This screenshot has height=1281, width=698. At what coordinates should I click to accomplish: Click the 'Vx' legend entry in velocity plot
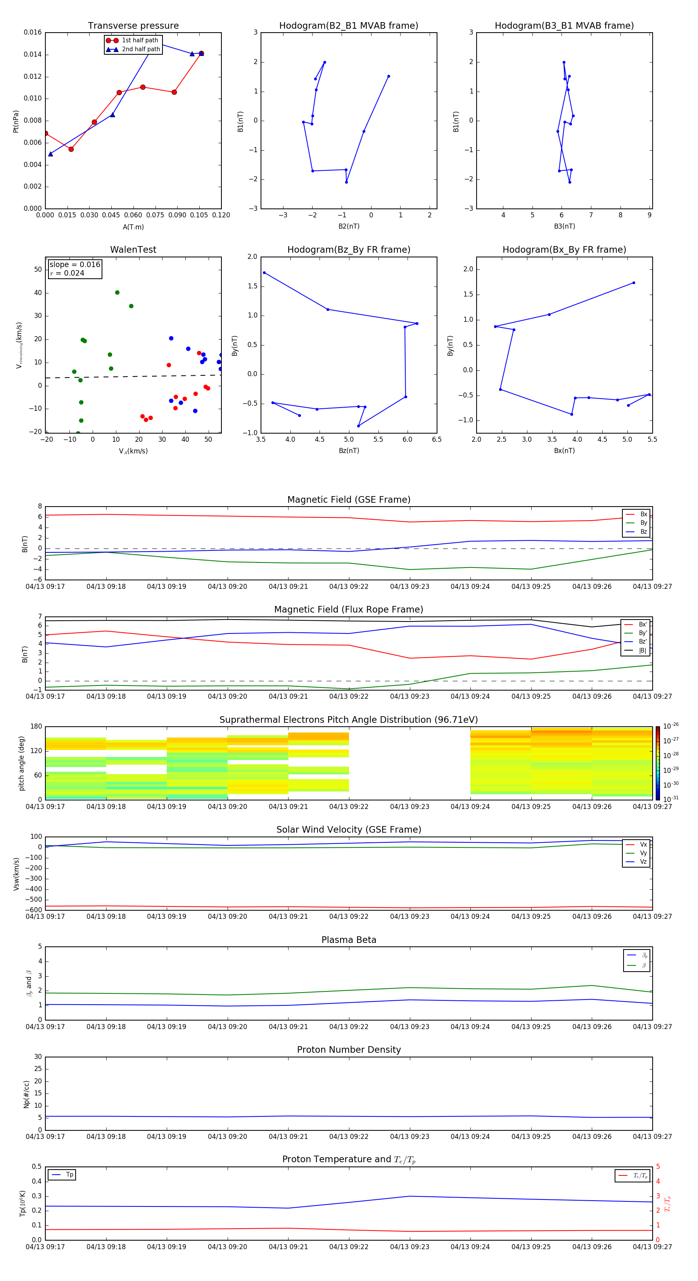[x=636, y=844]
